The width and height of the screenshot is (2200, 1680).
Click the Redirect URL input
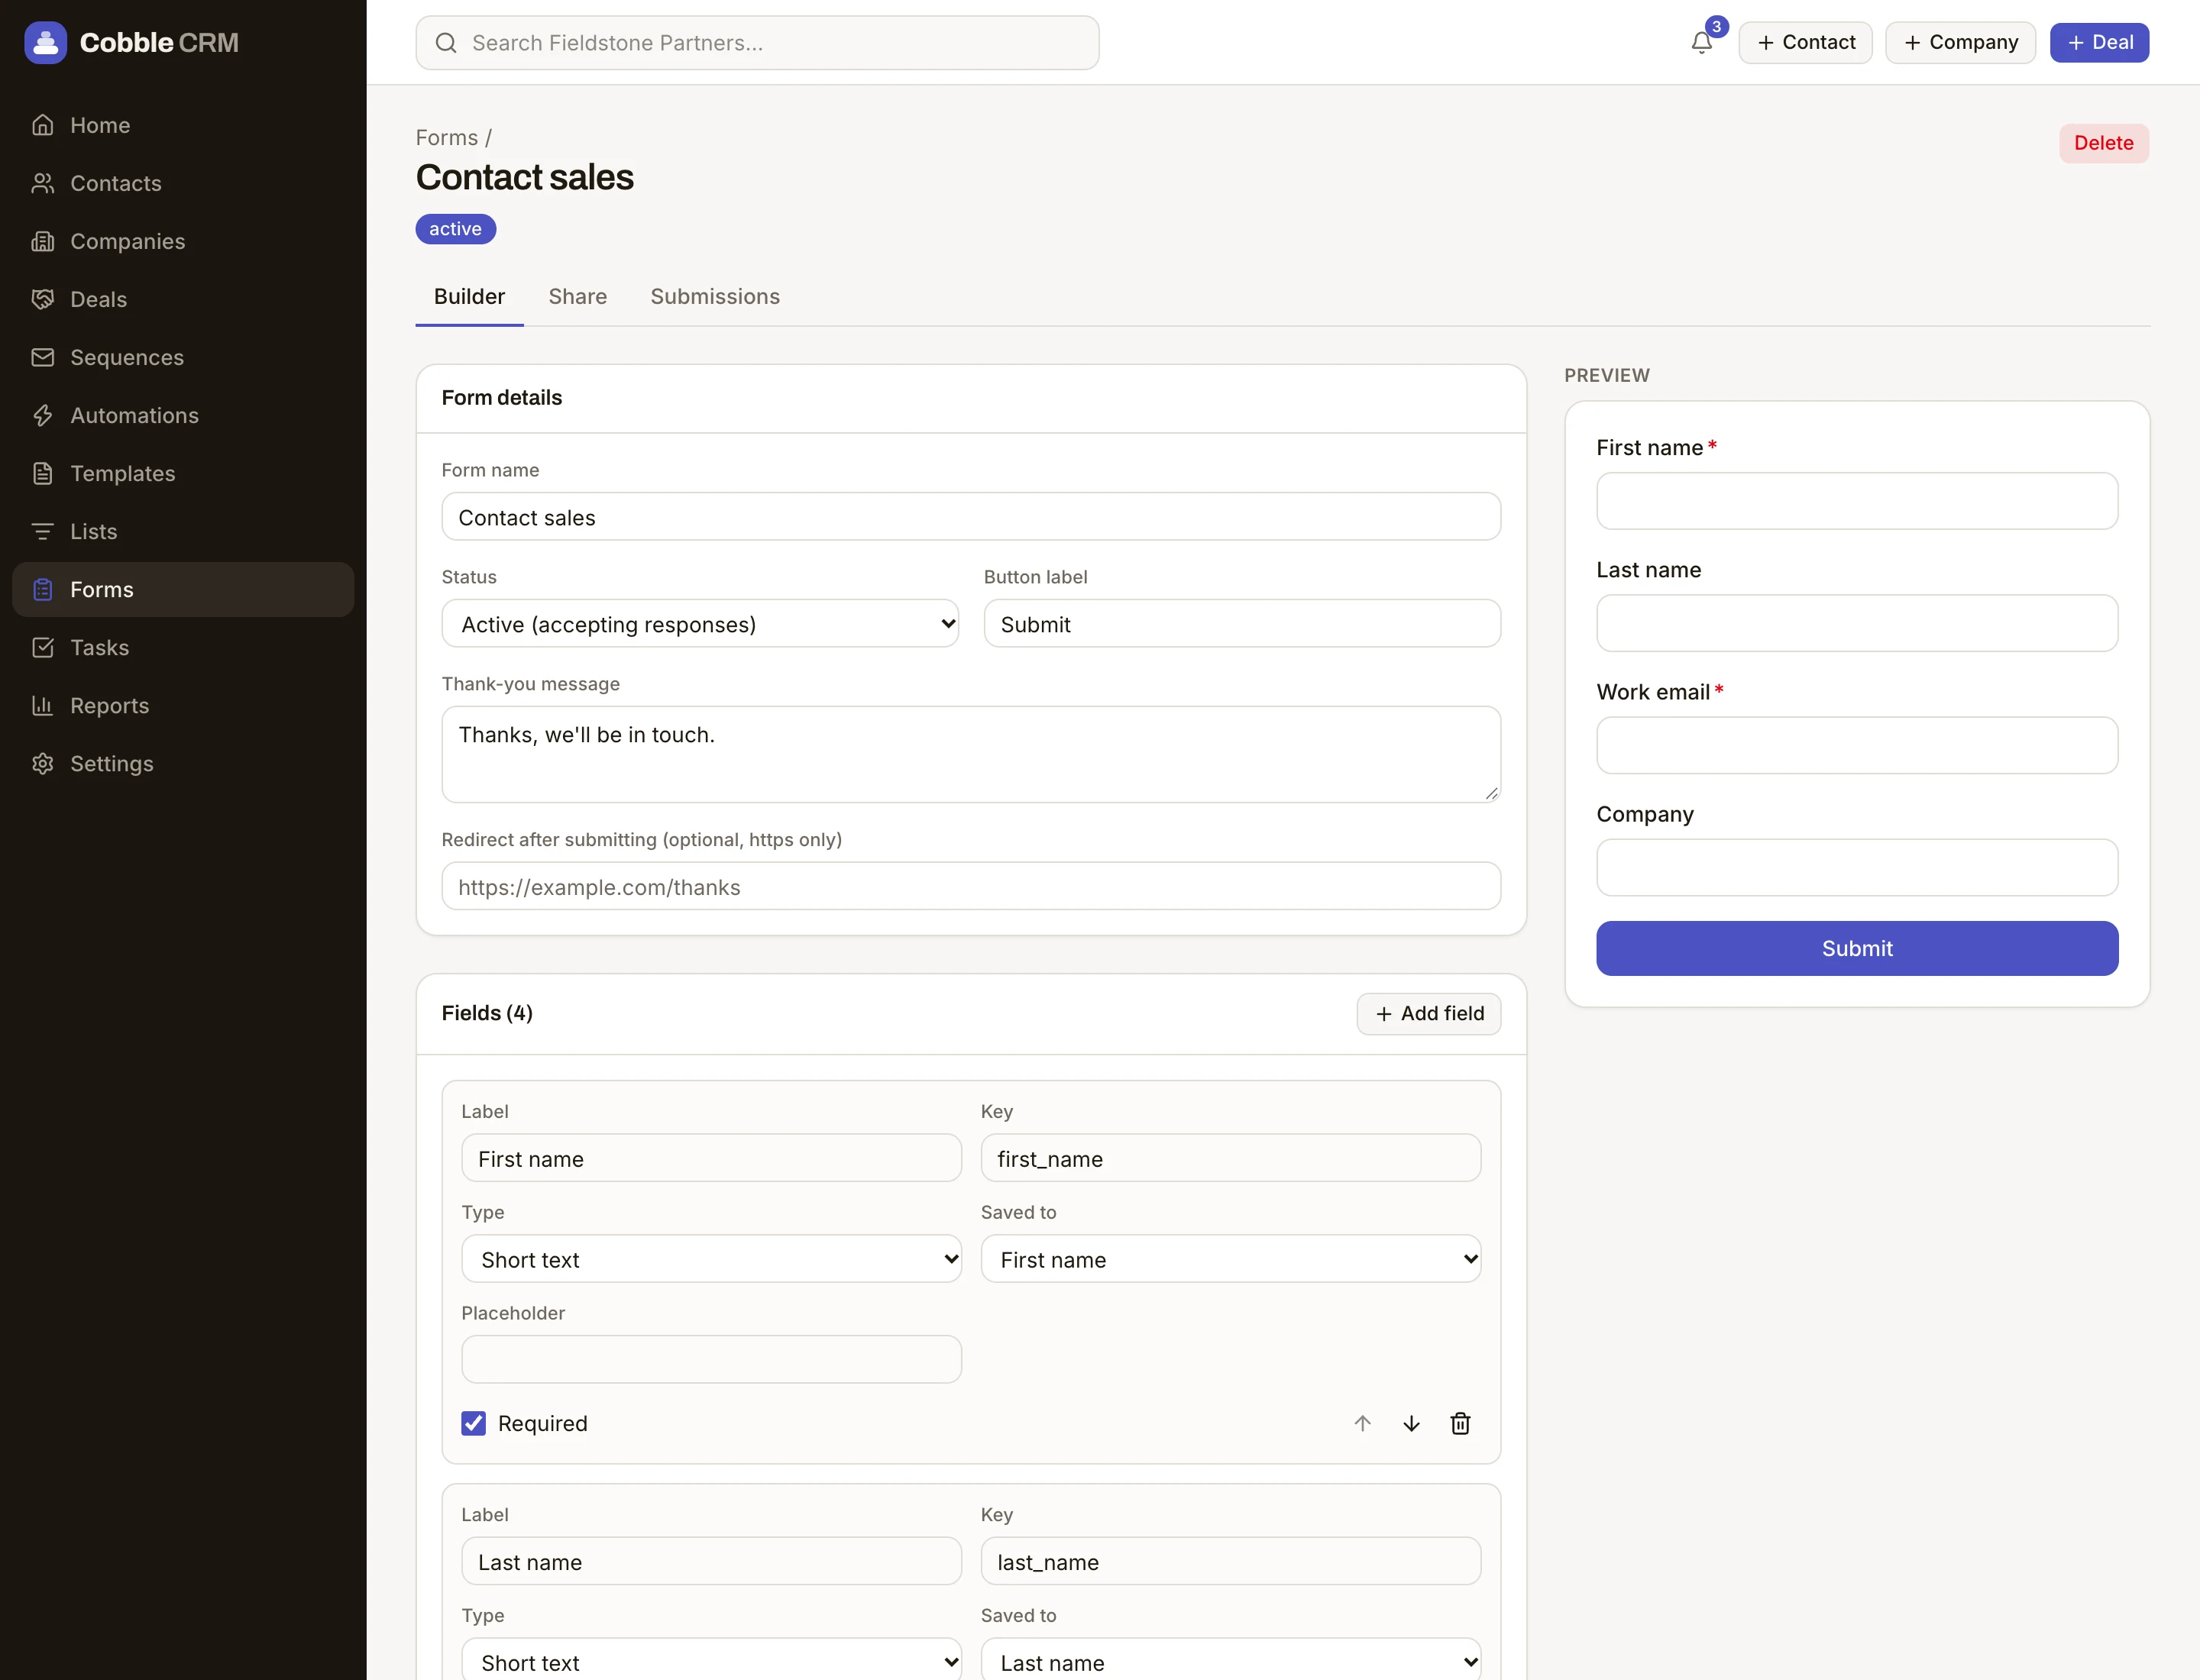click(x=970, y=886)
